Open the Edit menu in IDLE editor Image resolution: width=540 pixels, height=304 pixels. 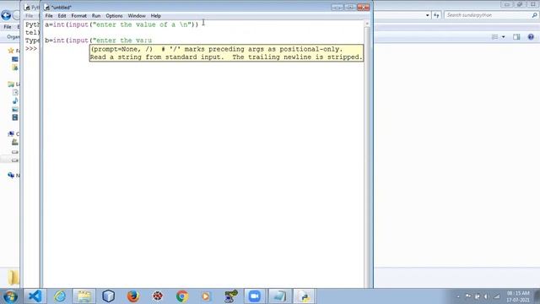62,16
